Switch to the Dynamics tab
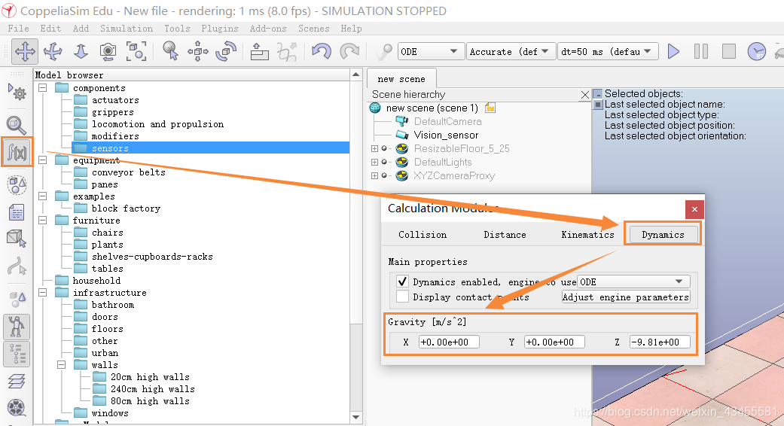The image size is (784, 426). pyautogui.click(x=663, y=235)
